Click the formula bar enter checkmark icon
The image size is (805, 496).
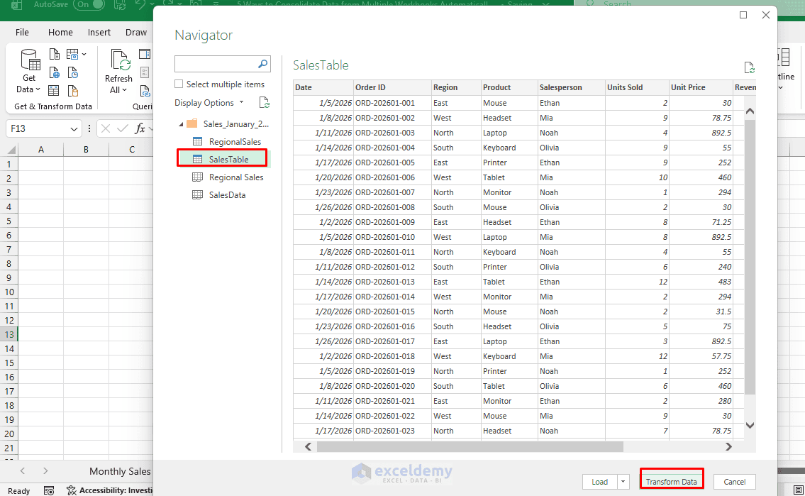pos(122,128)
